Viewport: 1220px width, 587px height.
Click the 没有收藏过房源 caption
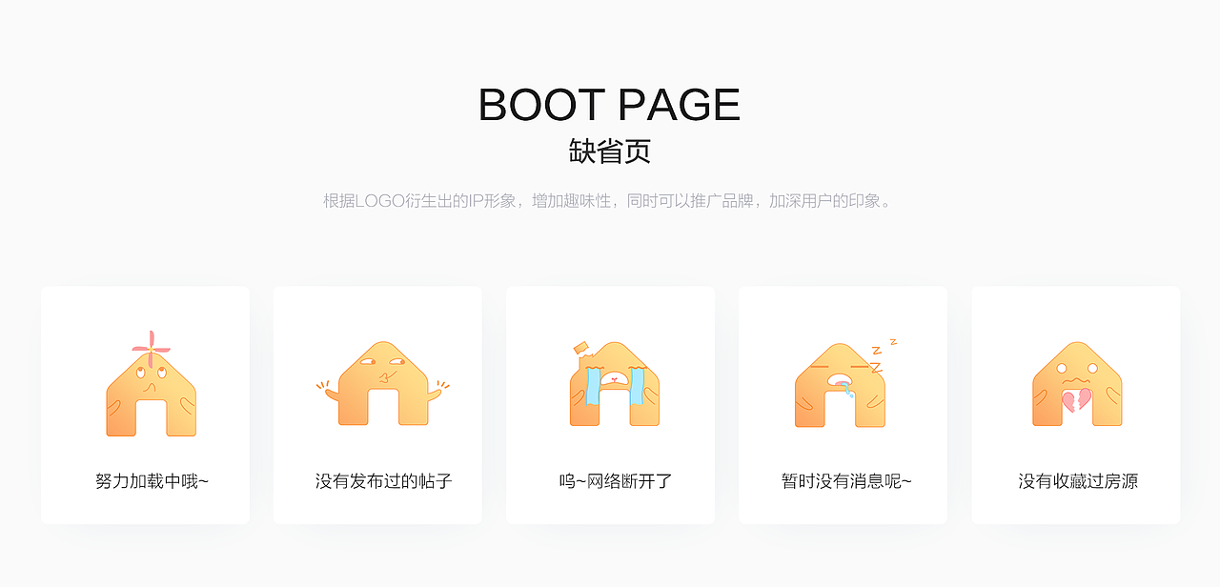pyautogui.click(x=1075, y=481)
